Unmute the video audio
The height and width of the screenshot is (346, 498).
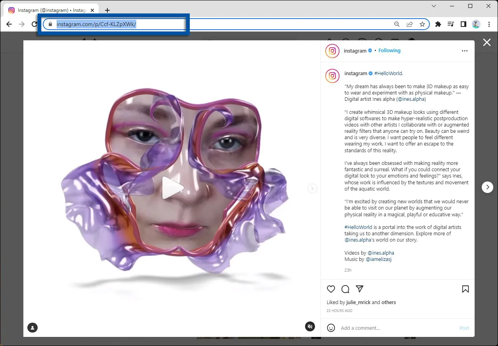[x=310, y=326]
